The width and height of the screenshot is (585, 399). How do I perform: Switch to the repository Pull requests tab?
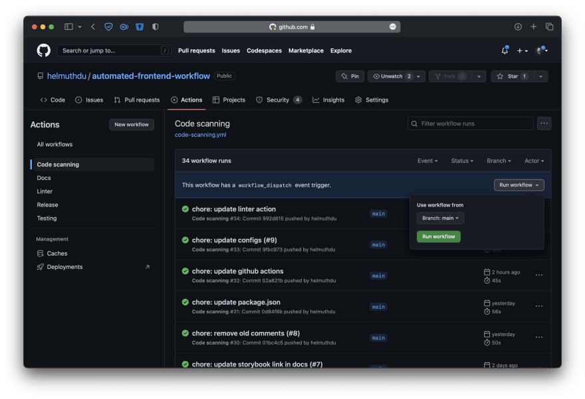coord(137,100)
